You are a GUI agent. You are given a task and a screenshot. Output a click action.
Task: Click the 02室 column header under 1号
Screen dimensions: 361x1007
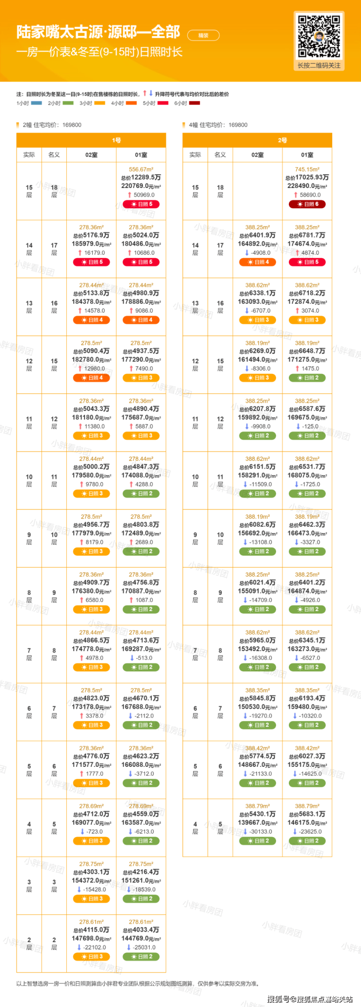(x=91, y=155)
